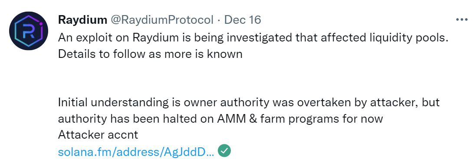Viewport: 476px width, 165px height.
Task: Open tweet permalink via Dec 16 timestamp
Action: (243, 20)
